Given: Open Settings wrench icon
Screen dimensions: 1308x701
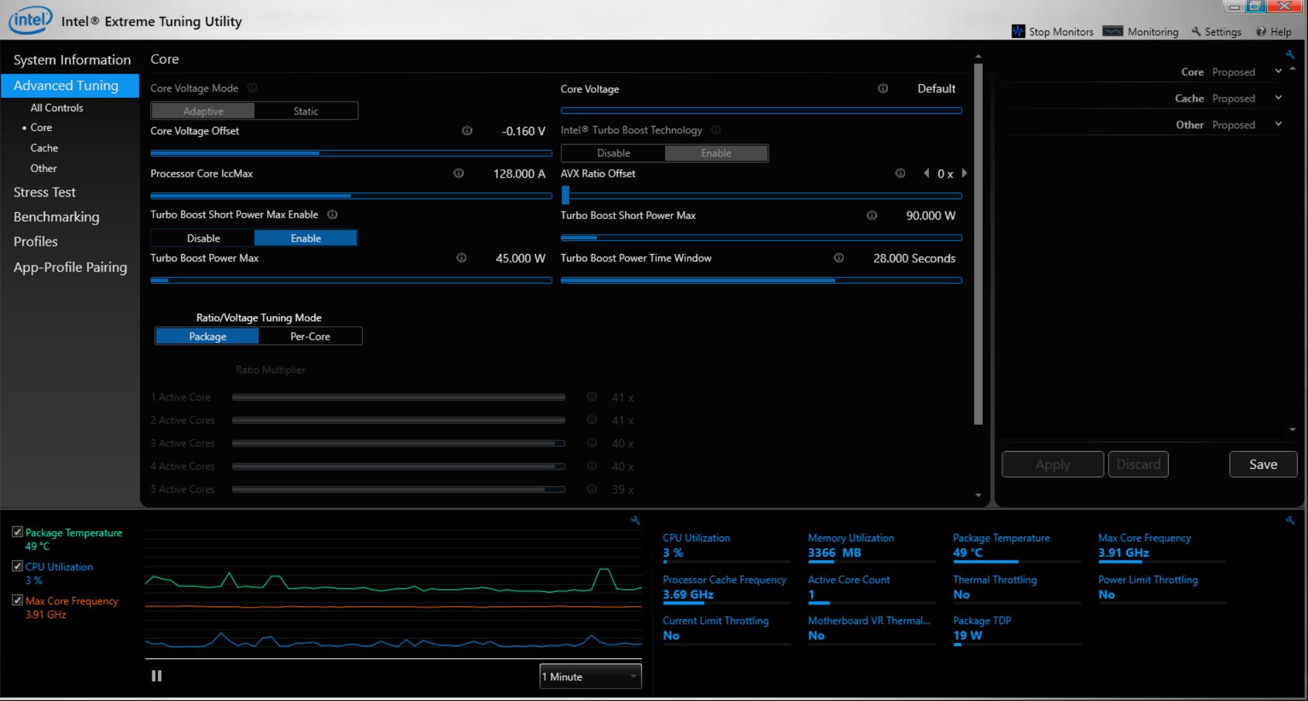Looking at the screenshot, I should point(1196,31).
